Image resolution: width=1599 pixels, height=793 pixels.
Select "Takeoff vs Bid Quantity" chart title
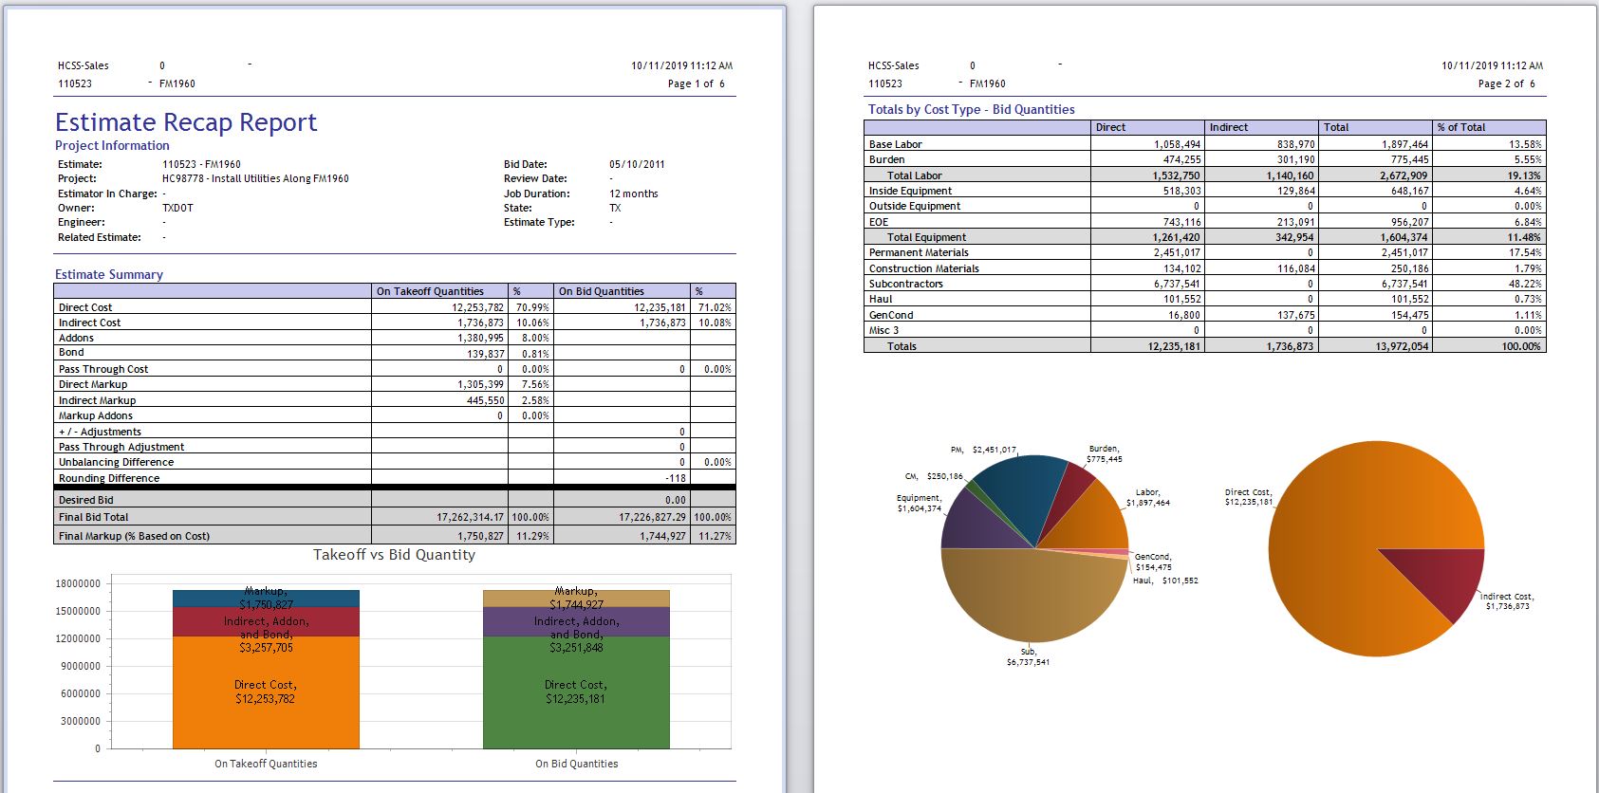point(394,555)
